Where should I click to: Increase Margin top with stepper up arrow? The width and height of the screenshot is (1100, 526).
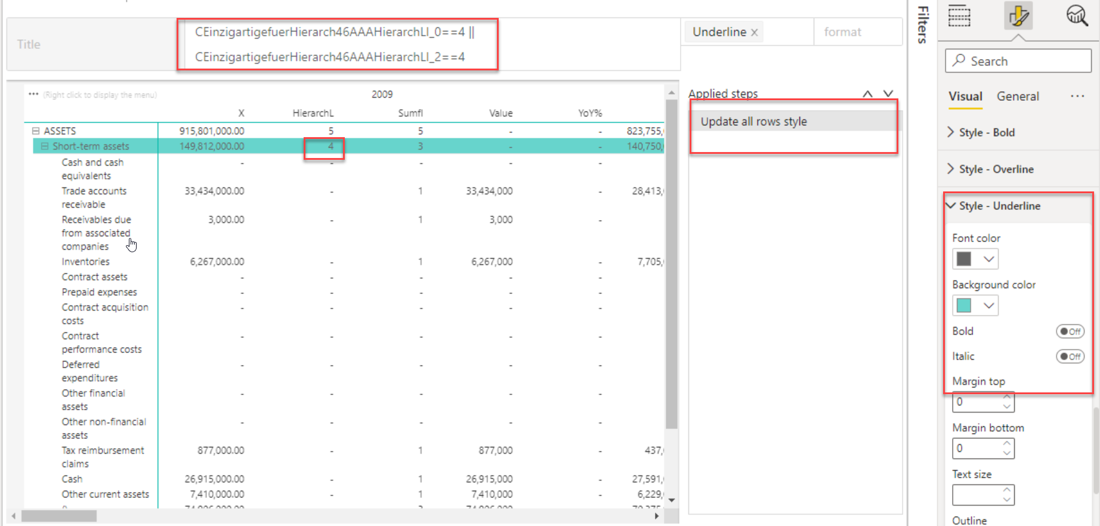point(1007,398)
